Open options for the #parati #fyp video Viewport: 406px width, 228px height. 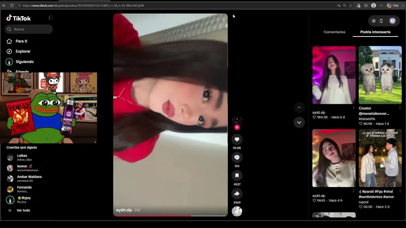click(400, 191)
